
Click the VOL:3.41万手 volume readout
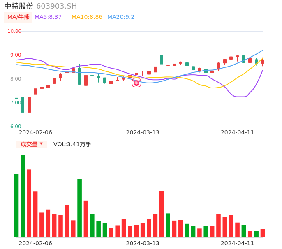click(x=72, y=144)
